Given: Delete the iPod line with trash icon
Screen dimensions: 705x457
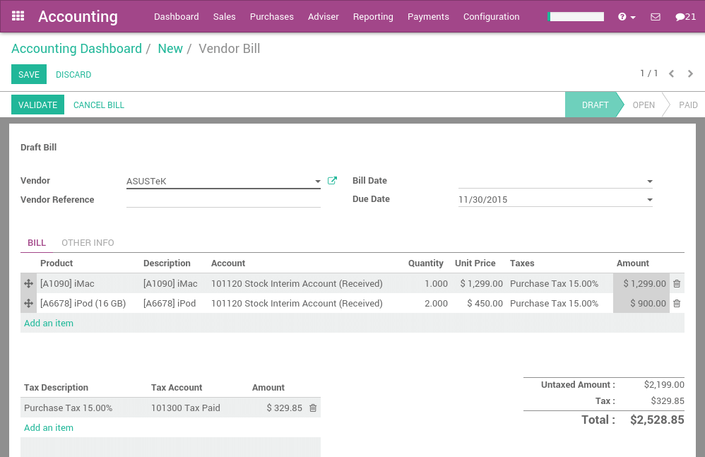Looking at the screenshot, I should pyautogui.click(x=676, y=303).
